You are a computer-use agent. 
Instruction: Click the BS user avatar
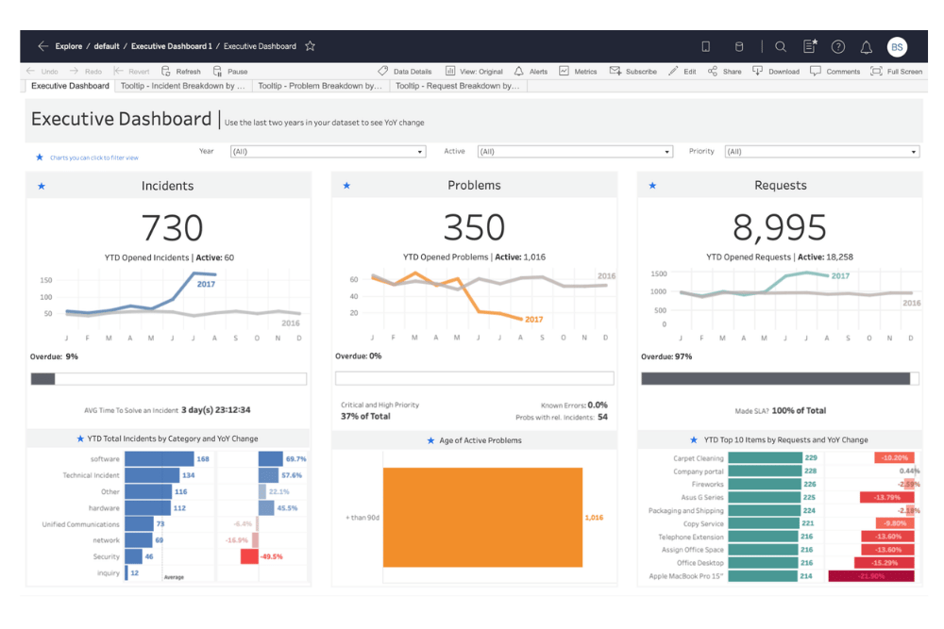pos(896,46)
